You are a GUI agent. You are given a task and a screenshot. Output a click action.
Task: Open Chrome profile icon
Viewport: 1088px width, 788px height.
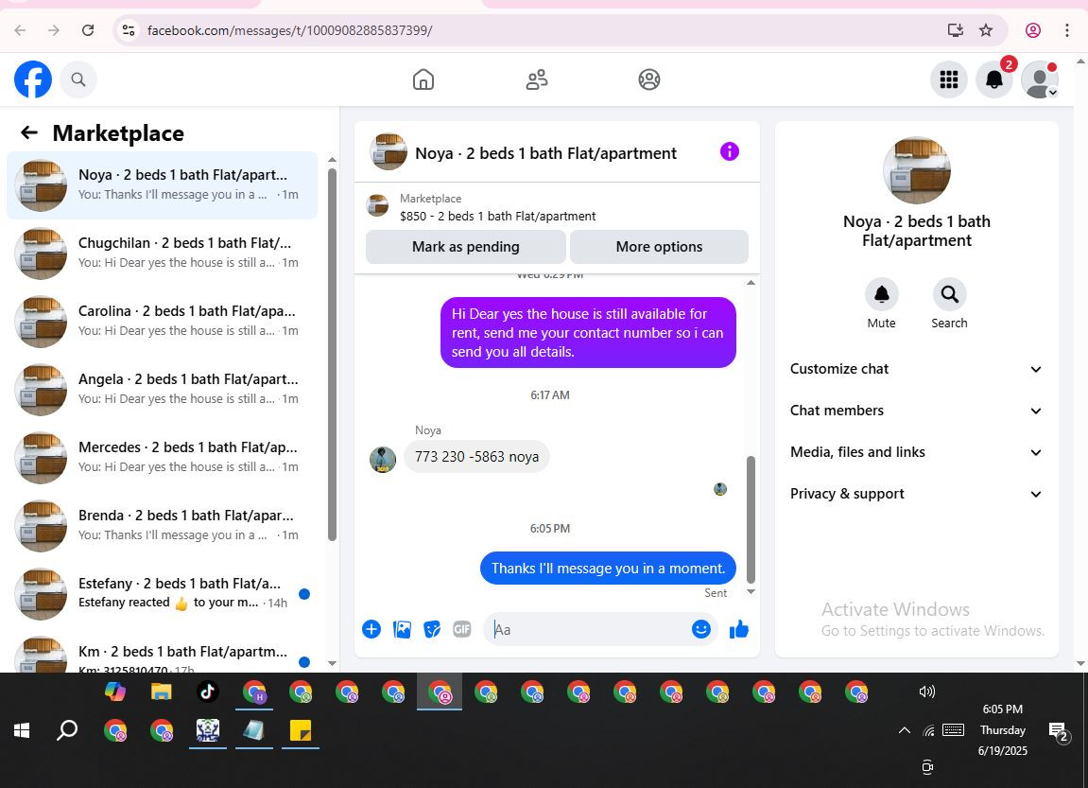[1033, 30]
